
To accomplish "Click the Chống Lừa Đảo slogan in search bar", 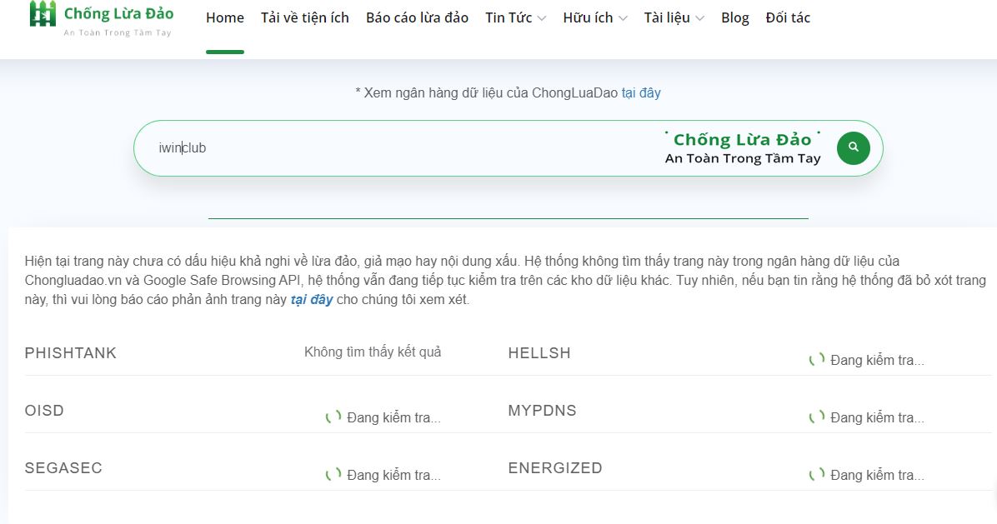I will 743,148.
